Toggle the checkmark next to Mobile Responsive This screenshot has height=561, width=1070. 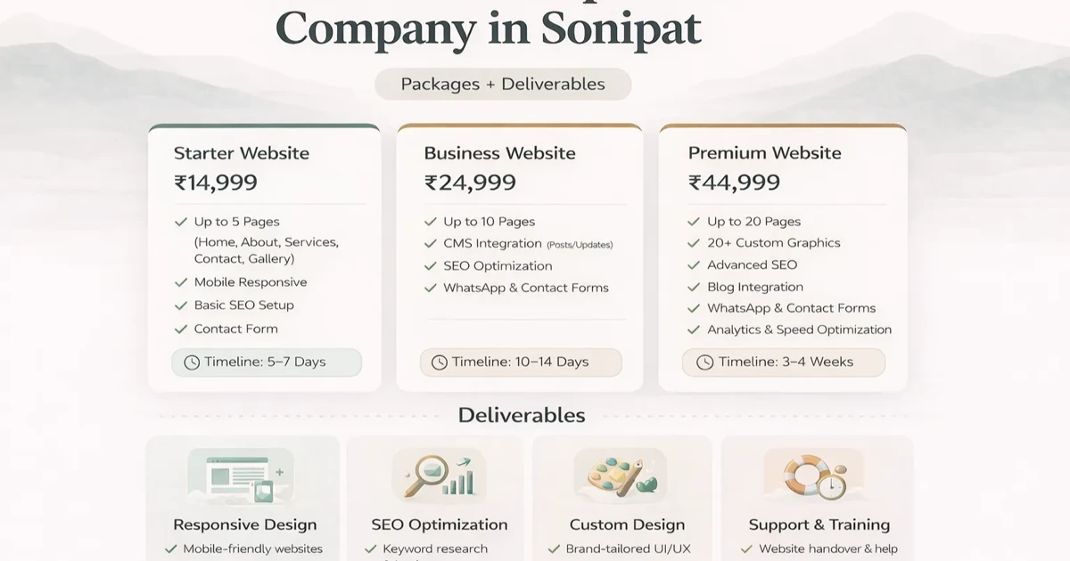coord(178,282)
